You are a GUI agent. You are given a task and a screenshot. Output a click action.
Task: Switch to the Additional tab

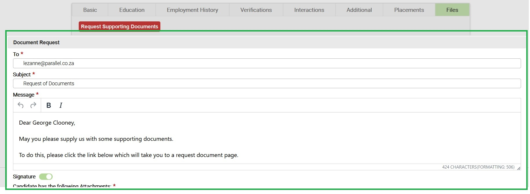coord(359,10)
